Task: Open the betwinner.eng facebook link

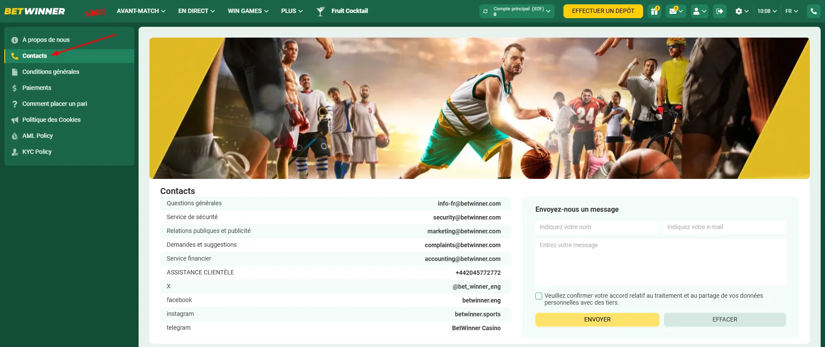Action: [x=481, y=300]
